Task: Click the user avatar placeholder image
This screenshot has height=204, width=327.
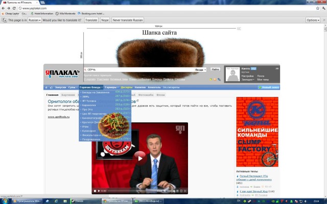Action: coord(233,74)
